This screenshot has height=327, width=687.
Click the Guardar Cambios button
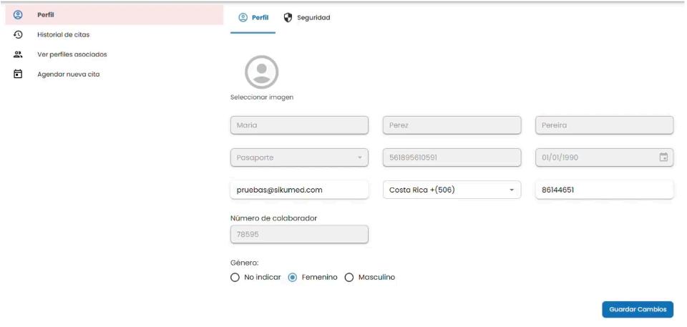638,309
